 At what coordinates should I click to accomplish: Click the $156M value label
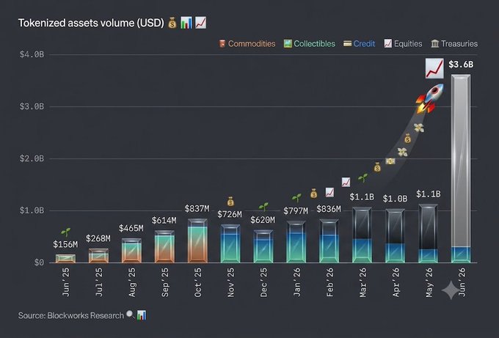pos(65,244)
